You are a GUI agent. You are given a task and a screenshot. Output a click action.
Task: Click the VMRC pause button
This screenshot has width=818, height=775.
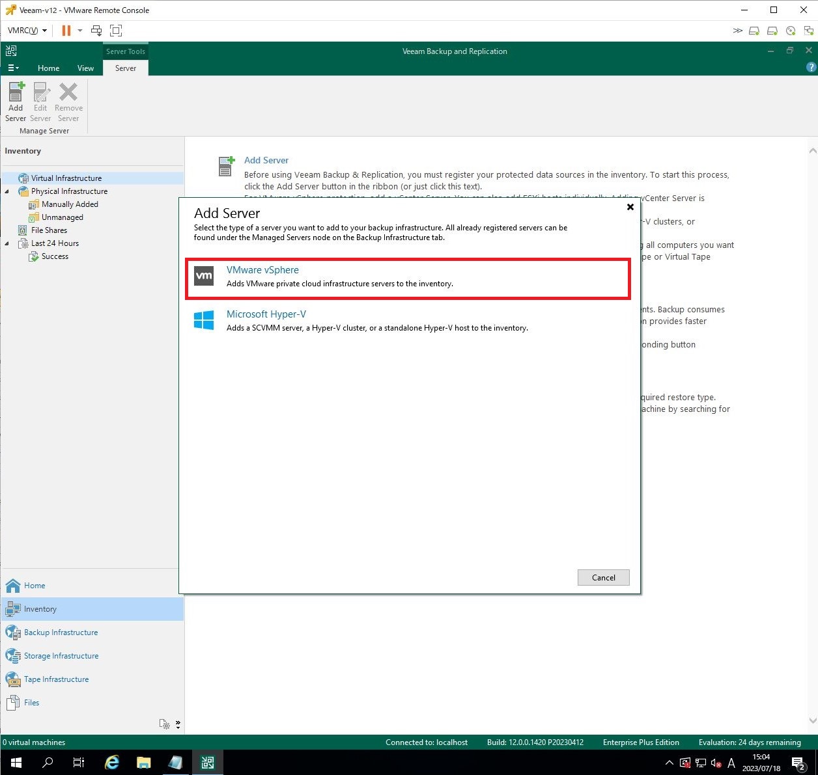pyautogui.click(x=66, y=31)
